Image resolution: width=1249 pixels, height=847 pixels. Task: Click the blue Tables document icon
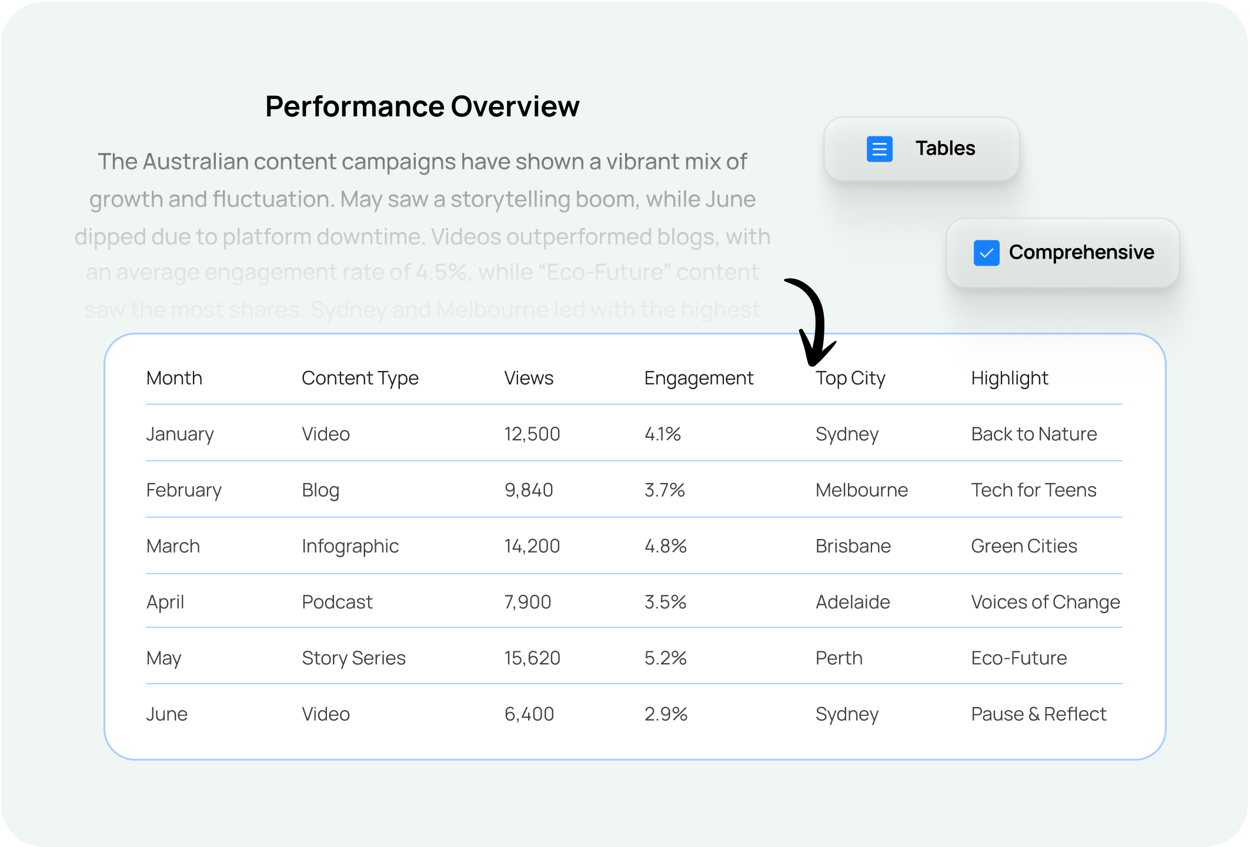(879, 149)
